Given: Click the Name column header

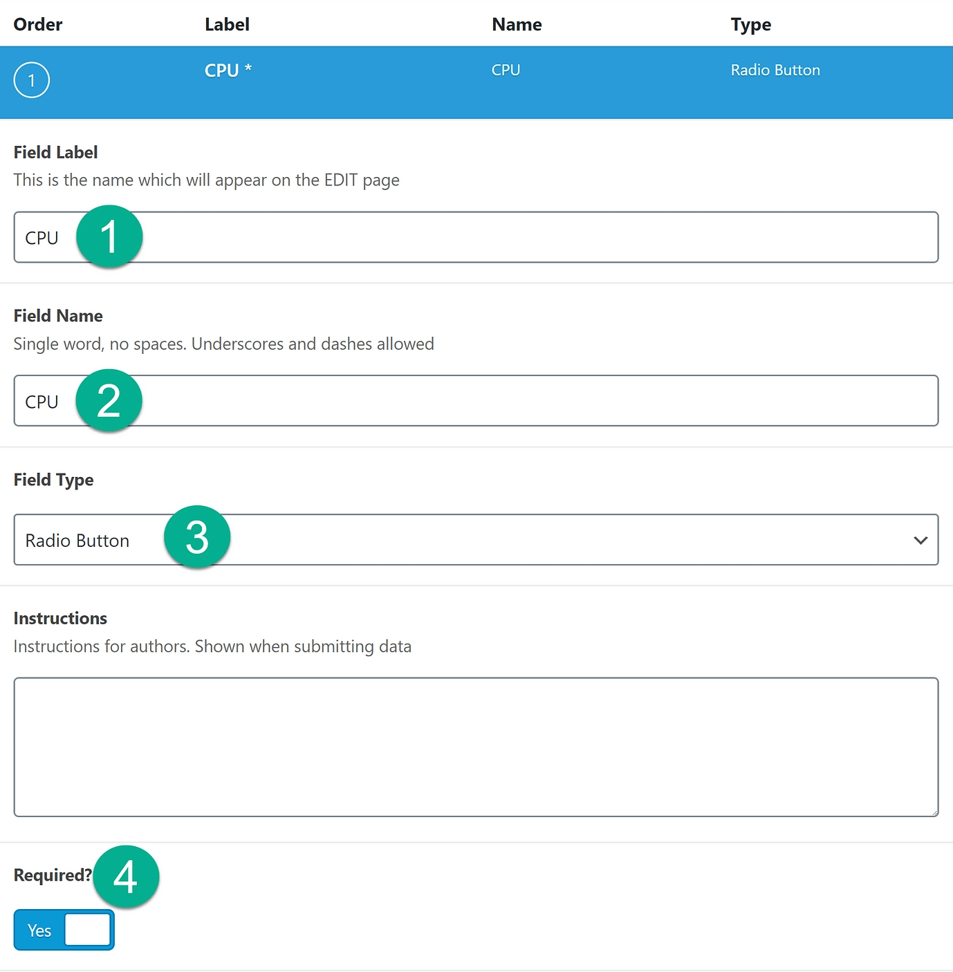Looking at the screenshot, I should (x=517, y=25).
